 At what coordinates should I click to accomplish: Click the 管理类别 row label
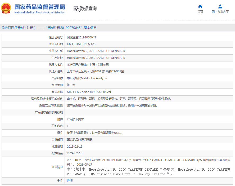tap(57, 85)
